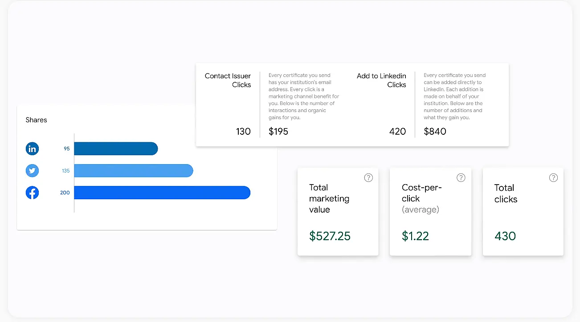Click the 130 contact clicks count
Image resolution: width=580 pixels, height=322 pixels.
pyautogui.click(x=243, y=131)
